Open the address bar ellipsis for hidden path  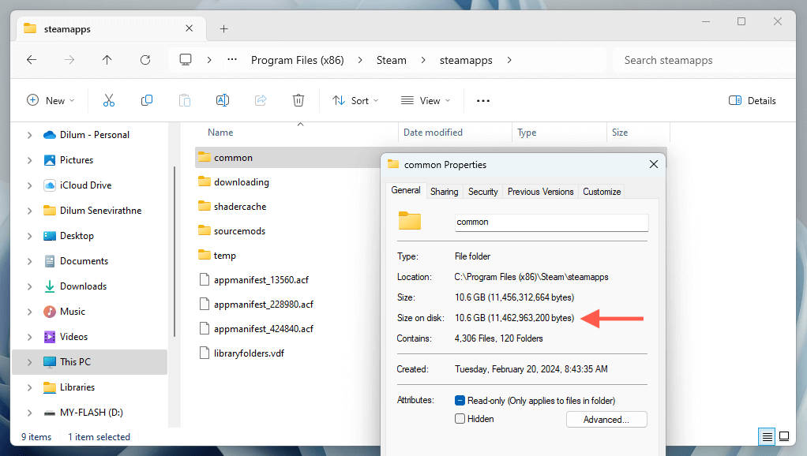coord(232,60)
